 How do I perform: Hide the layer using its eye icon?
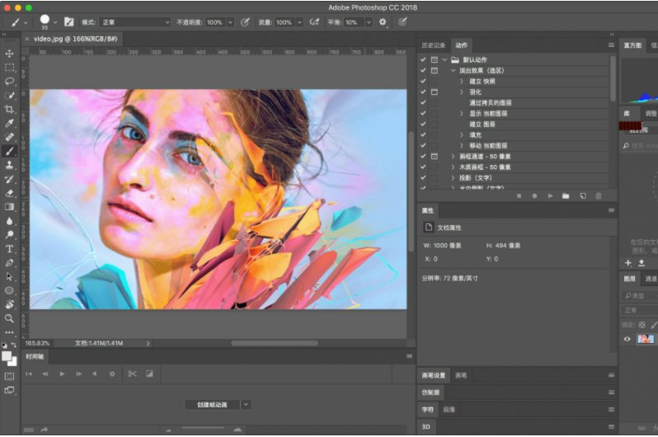pos(627,339)
